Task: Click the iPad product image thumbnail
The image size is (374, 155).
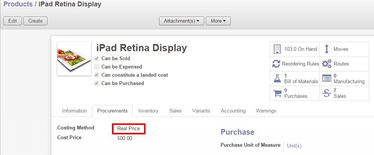Action: coord(74,59)
